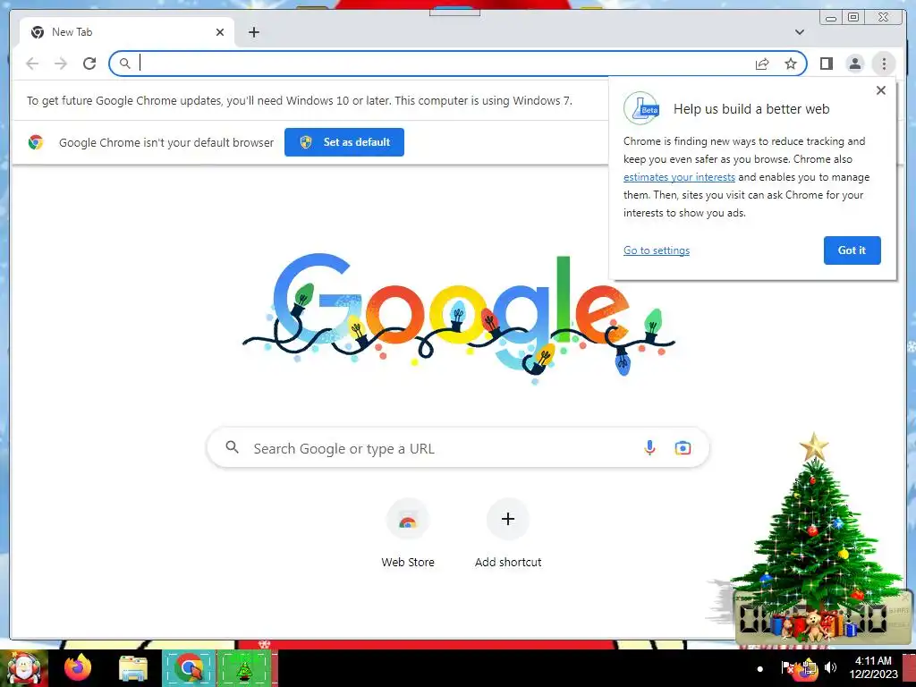This screenshot has width=916, height=687.
Task: Open the profile avatar icon
Action: tap(854, 64)
